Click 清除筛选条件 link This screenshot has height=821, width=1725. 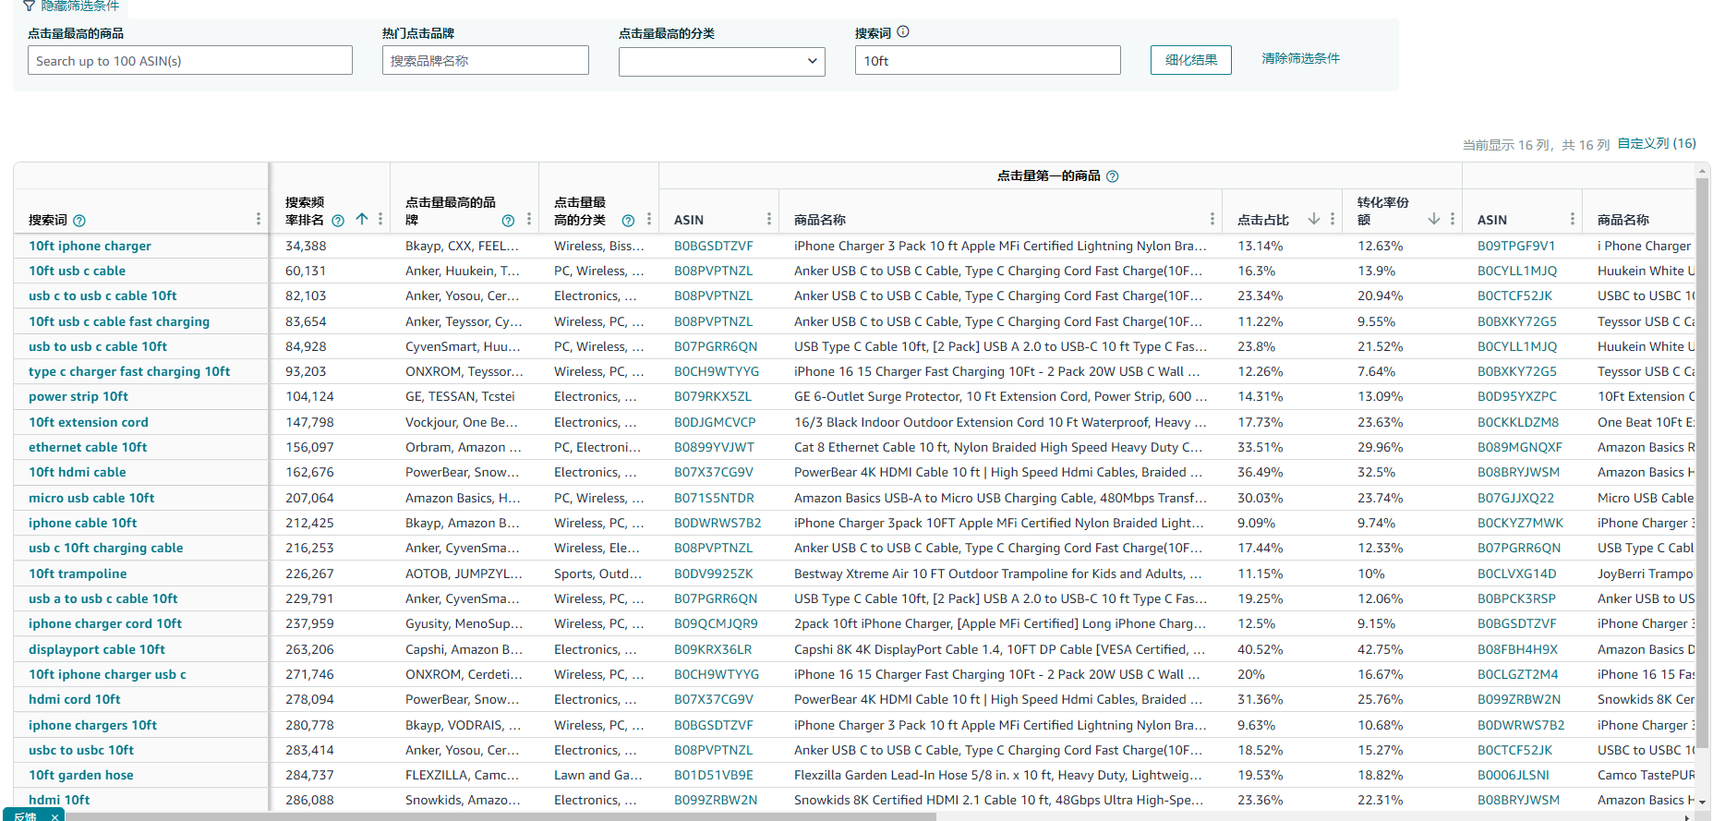click(1301, 58)
